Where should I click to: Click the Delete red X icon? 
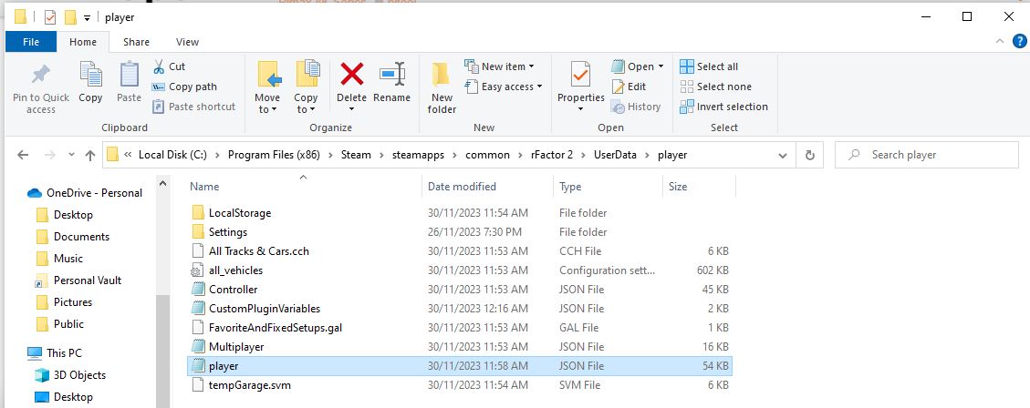click(x=351, y=74)
